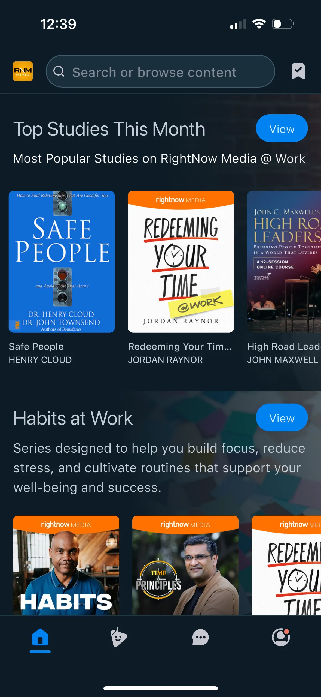Open the Safe People study cover
321x697 pixels.
click(x=62, y=262)
